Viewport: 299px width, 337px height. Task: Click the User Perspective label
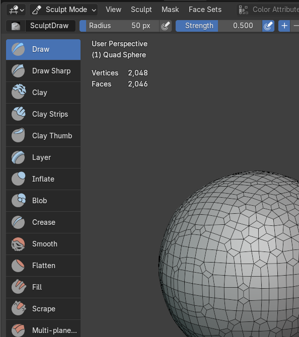pos(120,44)
